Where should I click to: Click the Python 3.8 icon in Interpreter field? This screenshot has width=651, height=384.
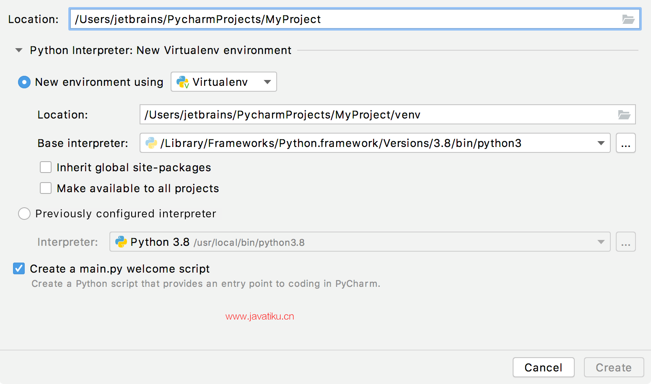coord(121,242)
